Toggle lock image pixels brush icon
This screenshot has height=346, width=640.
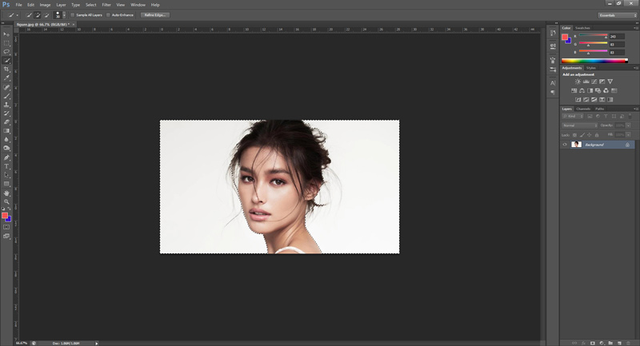(582, 135)
